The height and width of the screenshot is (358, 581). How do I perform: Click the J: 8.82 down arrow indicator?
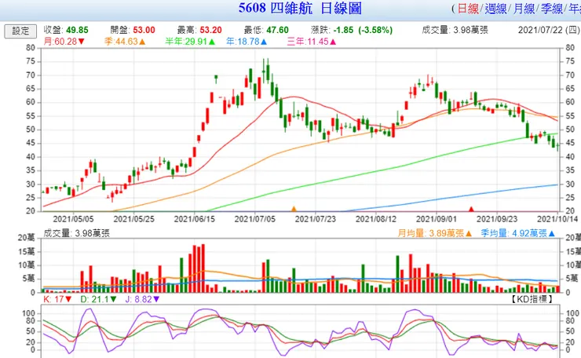tap(156, 299)
